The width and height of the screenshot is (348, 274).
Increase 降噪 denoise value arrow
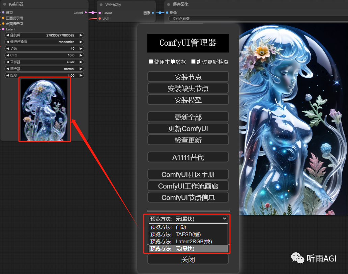(81, 75)
